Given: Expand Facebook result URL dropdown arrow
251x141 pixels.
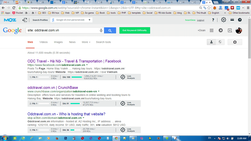Looking at the screenshot, I should [x=87, y=65].
